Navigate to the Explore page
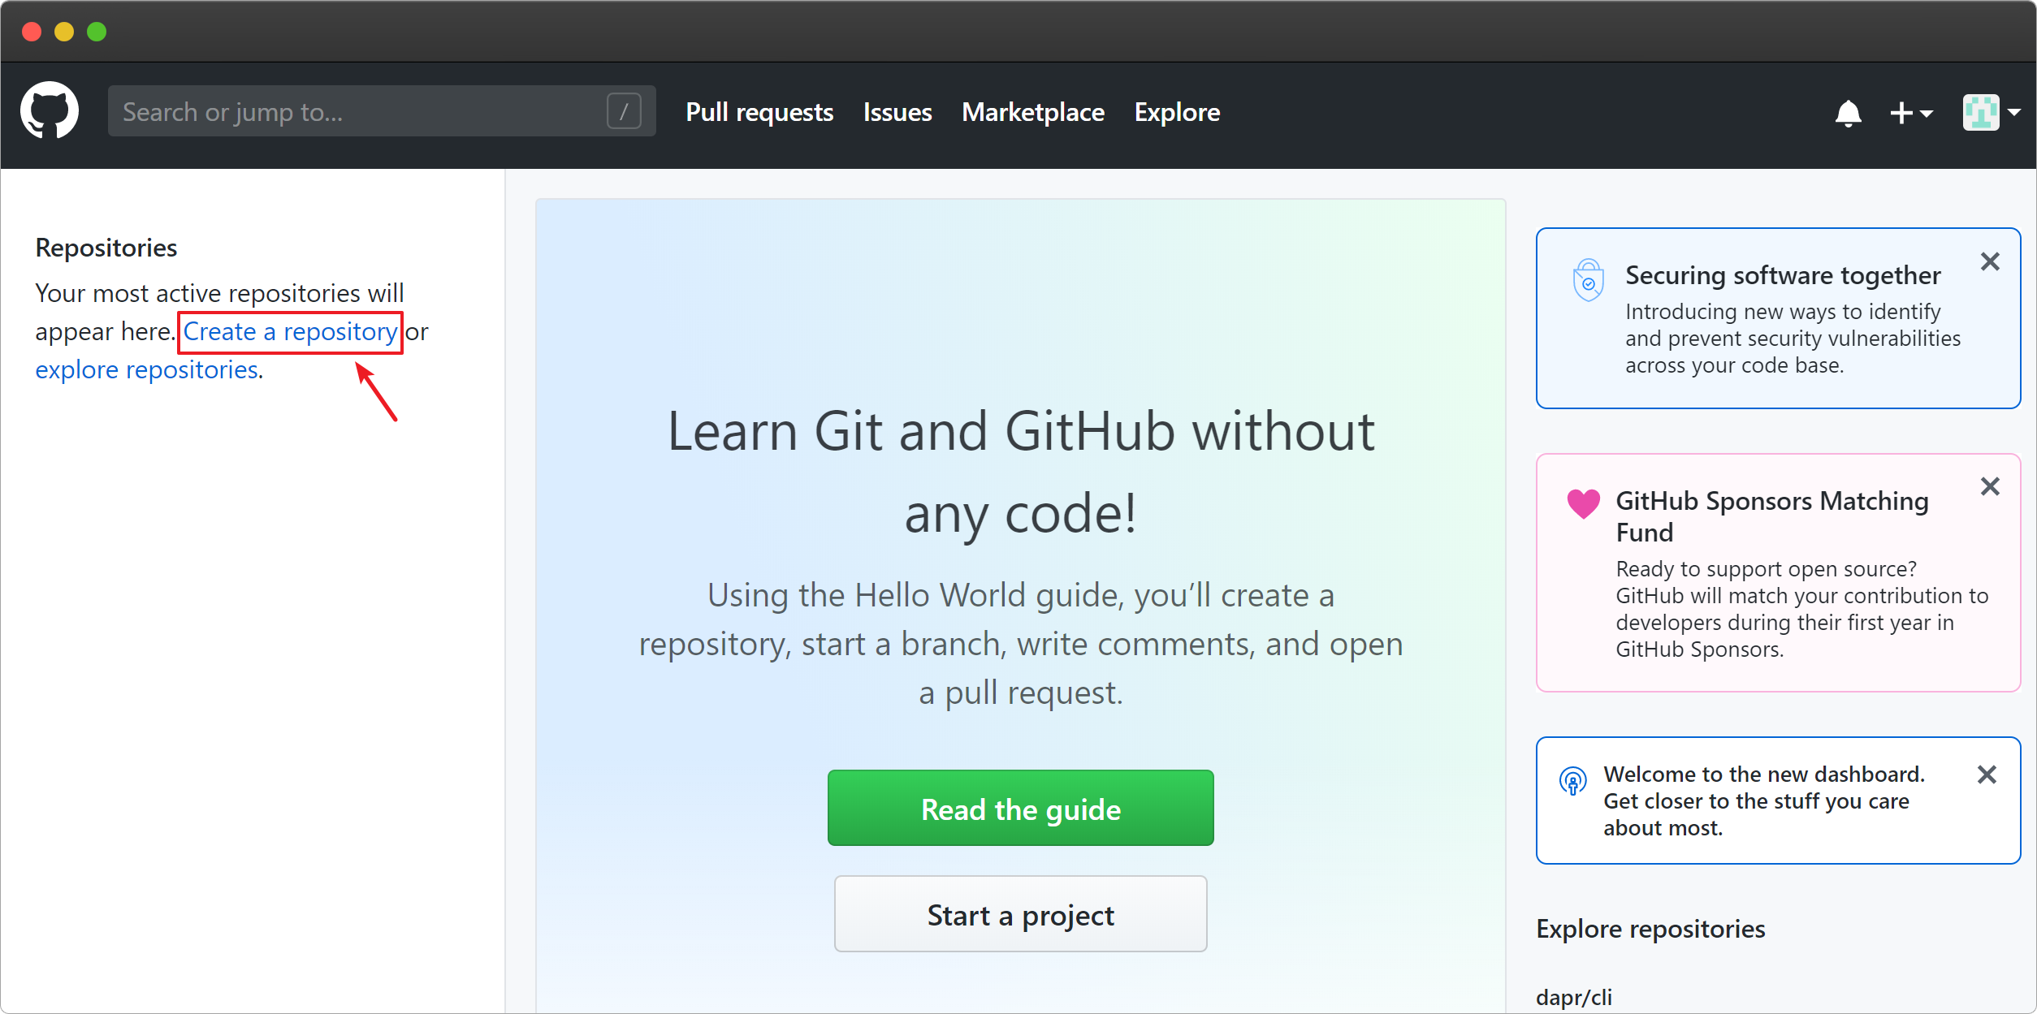Image resolution: width=2037 pixels, height=1014 pixels. coord(1176,112)
